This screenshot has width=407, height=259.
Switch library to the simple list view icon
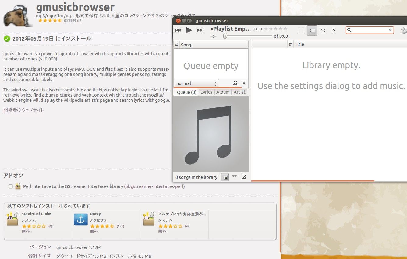point(301,30)
